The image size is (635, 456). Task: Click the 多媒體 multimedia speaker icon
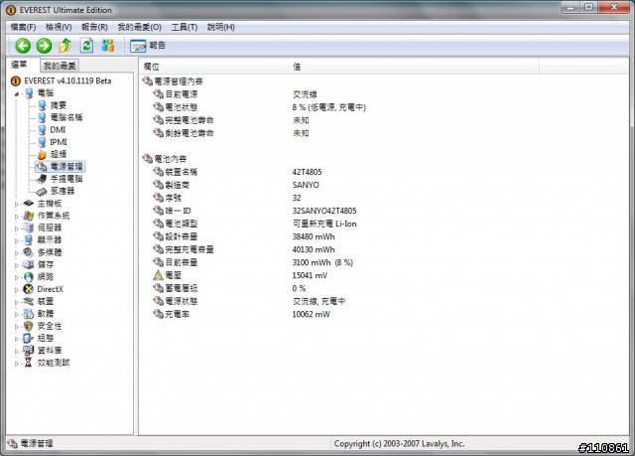click(x=29, y=252)
